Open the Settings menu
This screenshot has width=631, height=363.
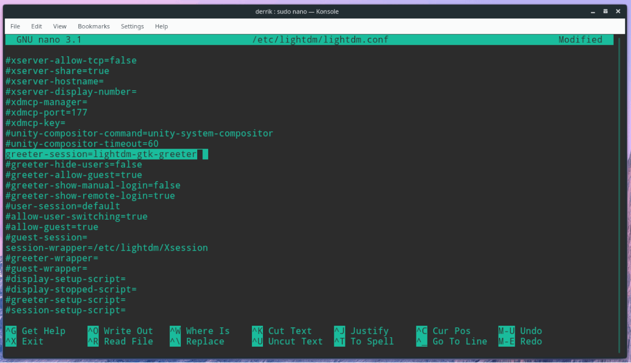[x=132, y=26]
